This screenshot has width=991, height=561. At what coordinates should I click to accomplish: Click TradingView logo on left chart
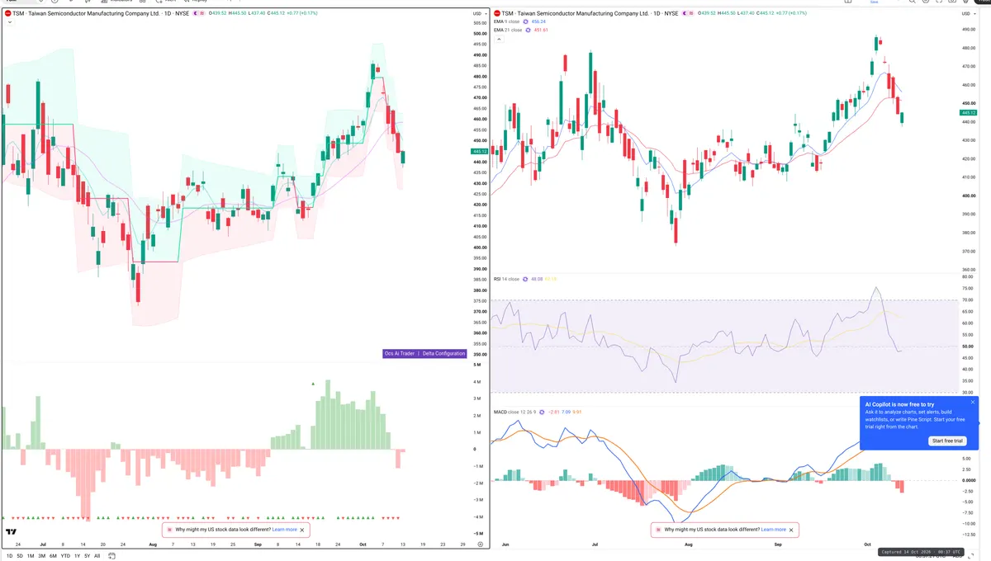click(12, 532)
